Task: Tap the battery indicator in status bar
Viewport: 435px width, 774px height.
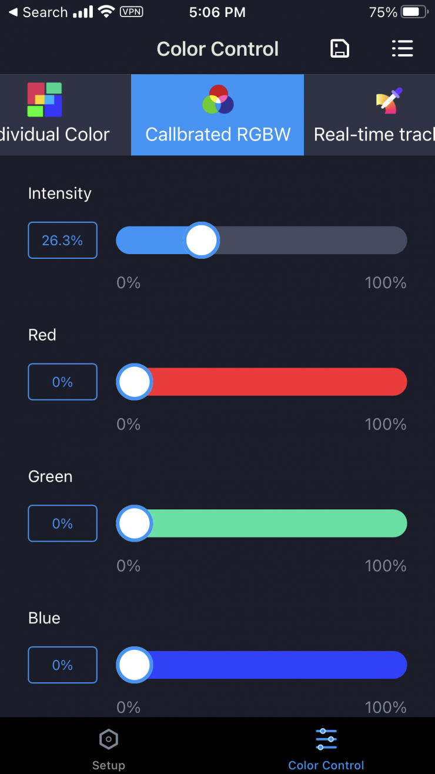Action: (413, 12)
